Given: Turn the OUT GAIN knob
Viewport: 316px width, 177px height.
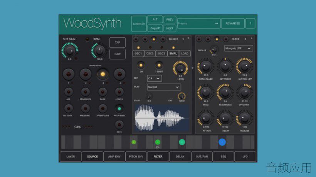Looking at the screenshot, I should [x=70, y=51].
